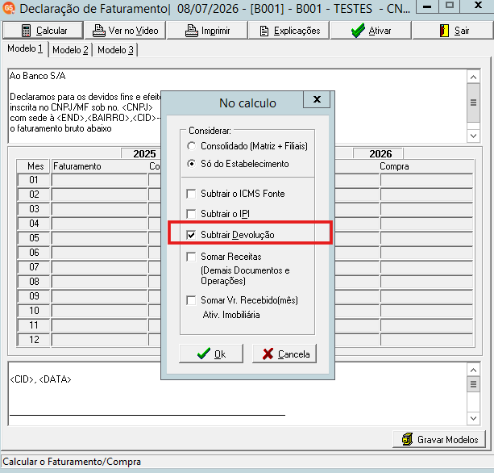Switch to the Modelo 2 tab
494x473 pixels.
coord(70,50)
